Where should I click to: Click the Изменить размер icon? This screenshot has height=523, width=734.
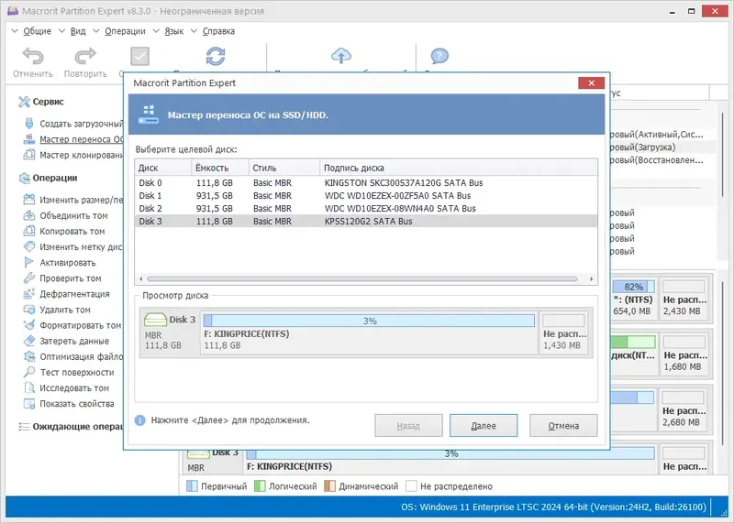pos(29,200)
